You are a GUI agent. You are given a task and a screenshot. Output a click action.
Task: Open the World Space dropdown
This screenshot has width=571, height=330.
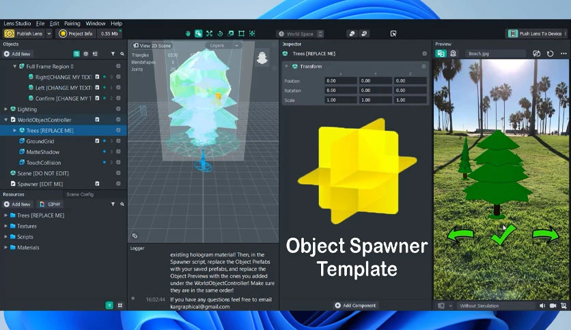pos(300,34)
